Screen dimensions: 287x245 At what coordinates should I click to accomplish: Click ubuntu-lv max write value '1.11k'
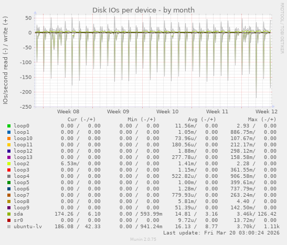tap(272, 227)
